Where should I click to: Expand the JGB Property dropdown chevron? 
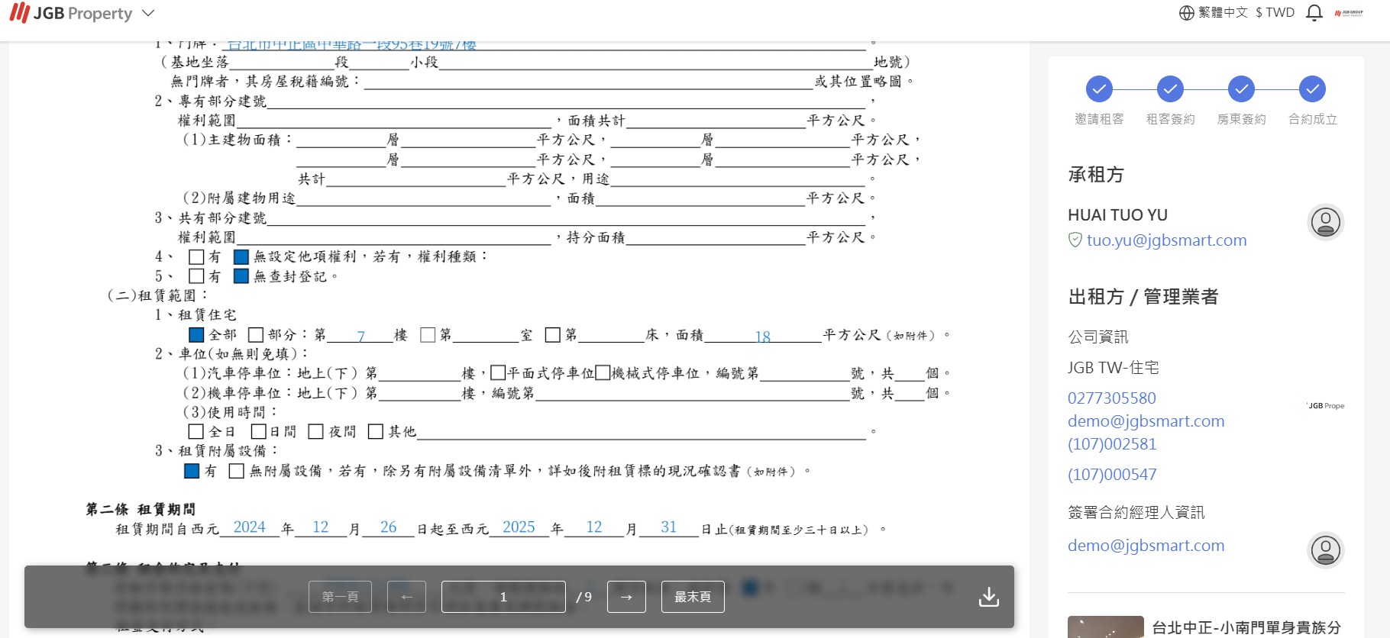tap(148, 14)
